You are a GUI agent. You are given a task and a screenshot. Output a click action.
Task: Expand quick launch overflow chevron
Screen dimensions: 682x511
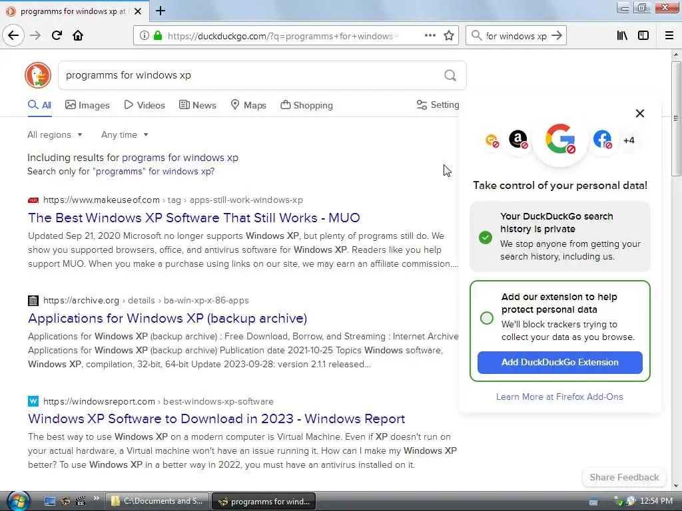click(97, 498)
